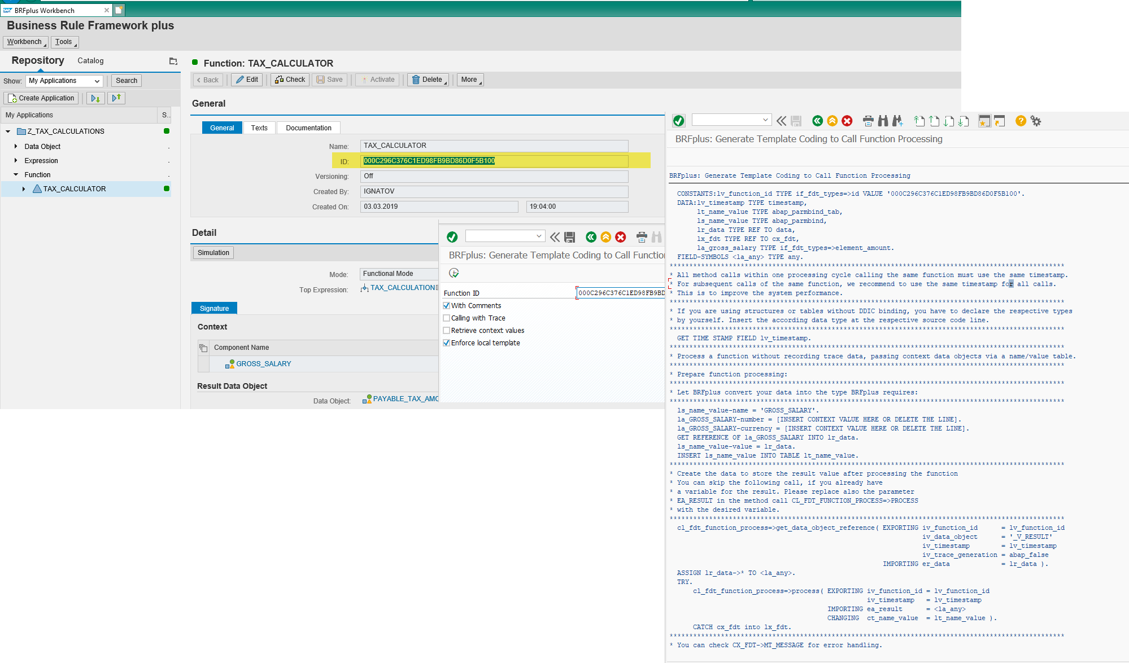Expand TAX_CALCULATOR tree node
Screen dimensions: 1129x663
click(x=24, y=189)
